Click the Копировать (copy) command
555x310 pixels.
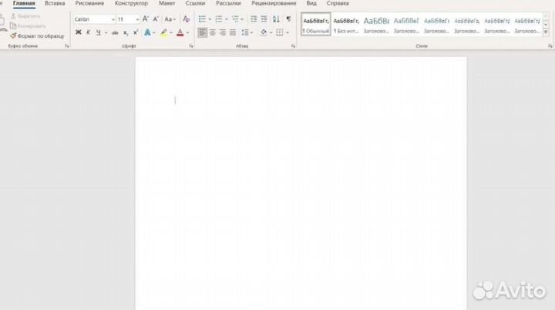coord(29,26)
